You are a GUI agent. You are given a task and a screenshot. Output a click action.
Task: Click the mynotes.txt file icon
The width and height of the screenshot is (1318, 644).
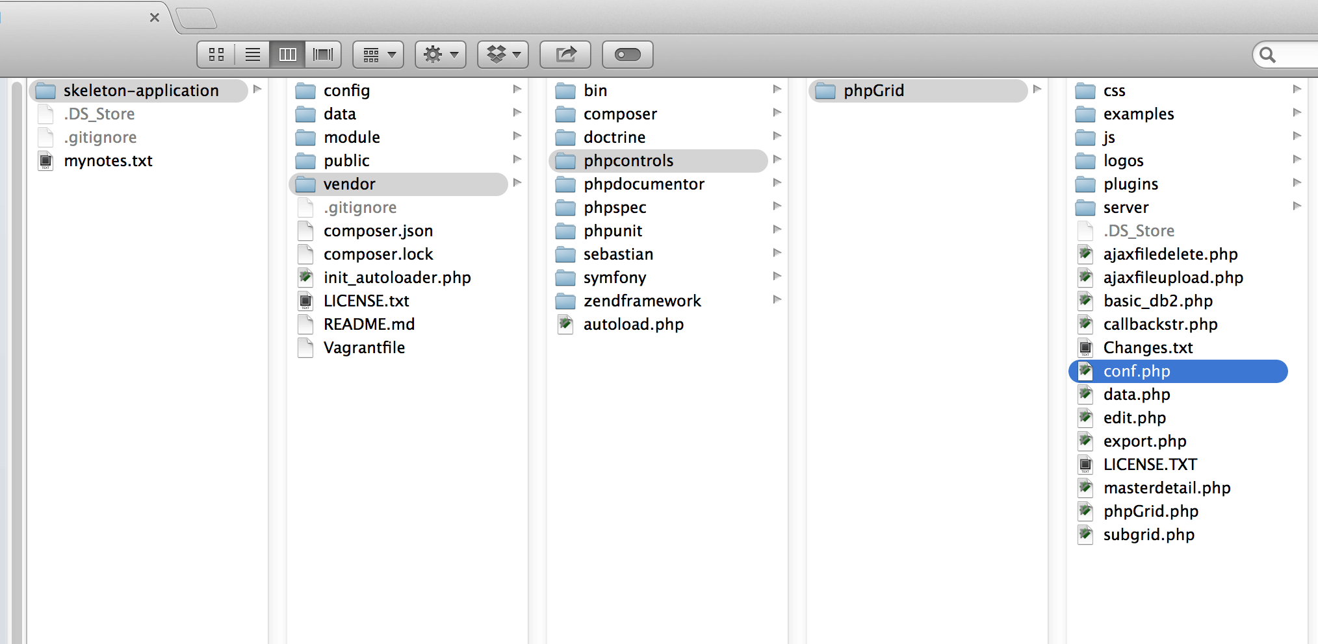tap(45, 161)
